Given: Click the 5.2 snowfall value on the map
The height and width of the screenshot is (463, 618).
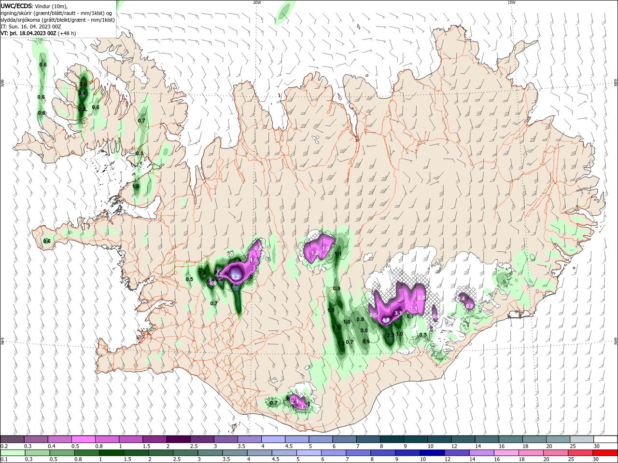Looking at the screenshot, I should (236, 276).
